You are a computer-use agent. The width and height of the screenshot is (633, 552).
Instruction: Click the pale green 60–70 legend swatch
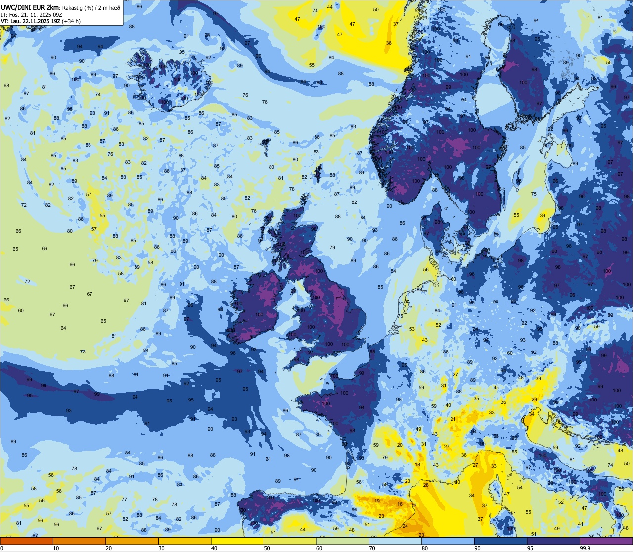pyautogui.click(x=343, y=541)
